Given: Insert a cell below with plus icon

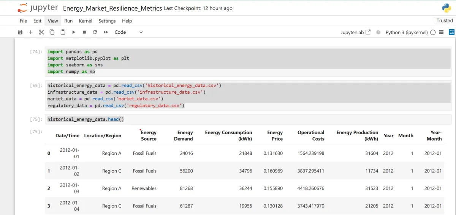Looking at the screenshot, I should (31, 32).
